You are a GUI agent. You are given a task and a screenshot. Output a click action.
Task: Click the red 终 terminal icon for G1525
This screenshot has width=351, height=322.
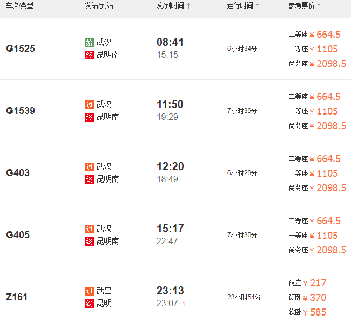pos(90,55)
